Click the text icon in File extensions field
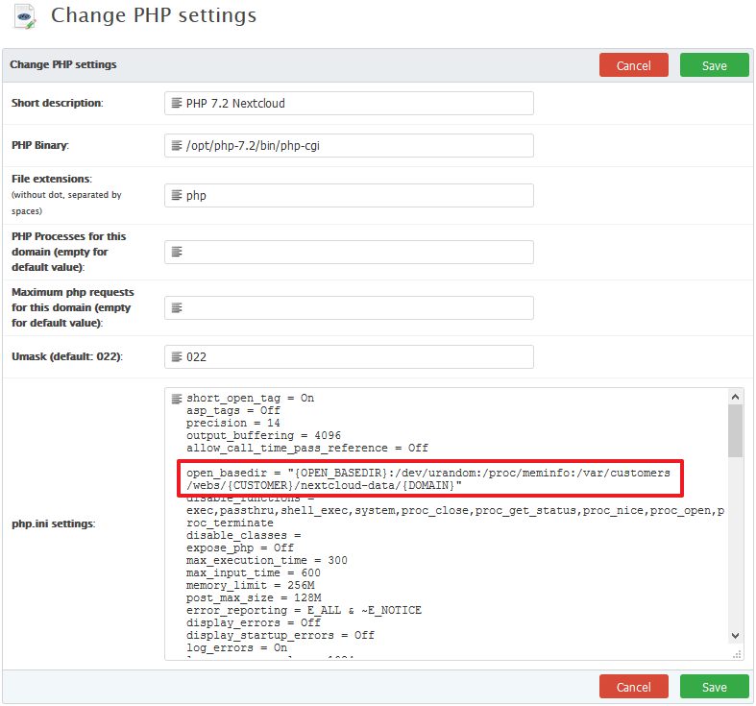Image resolution: width=756 pixels, height=706 pixels. coord(177,195)
